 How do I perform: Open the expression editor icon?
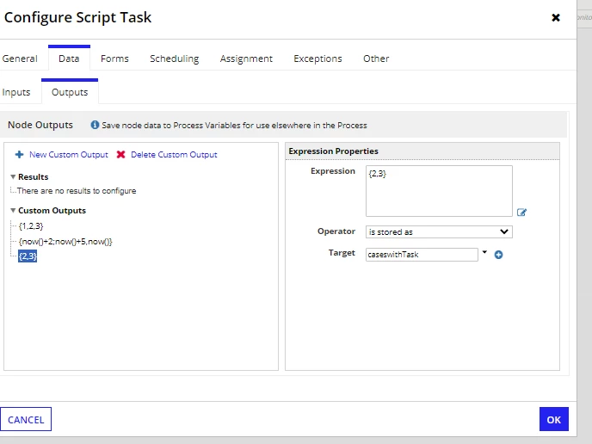point(521,213)
